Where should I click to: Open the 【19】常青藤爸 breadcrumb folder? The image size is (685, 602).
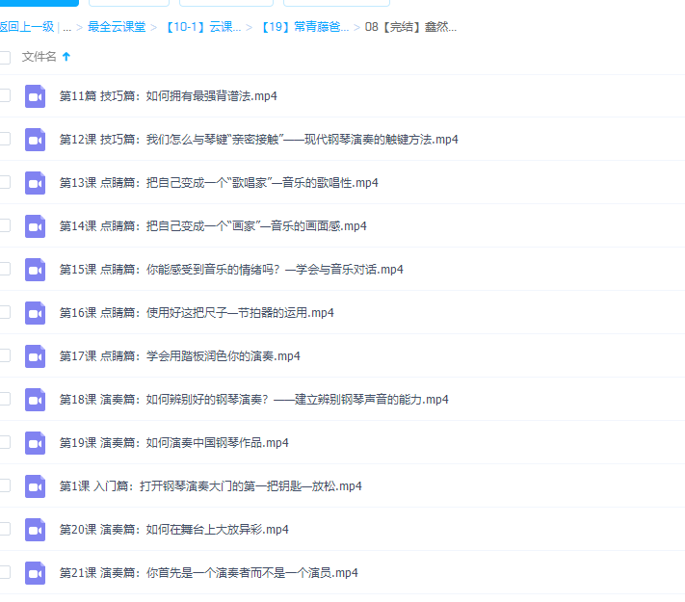[305, 27]
